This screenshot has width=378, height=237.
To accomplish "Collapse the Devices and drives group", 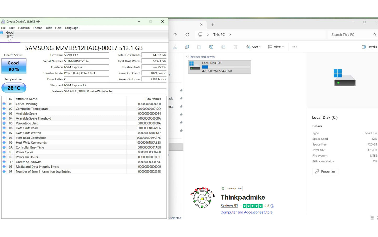I will [x=187, y=57].
